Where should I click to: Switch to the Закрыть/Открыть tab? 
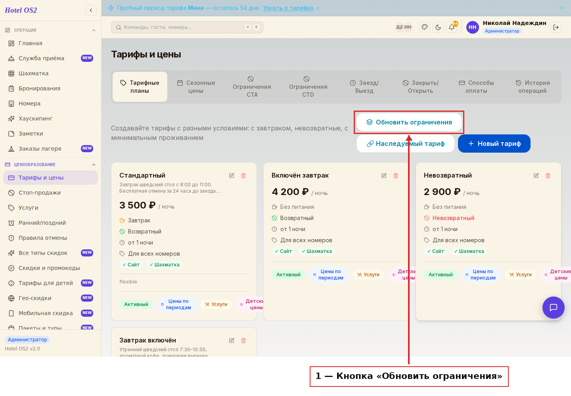(420, 87)
